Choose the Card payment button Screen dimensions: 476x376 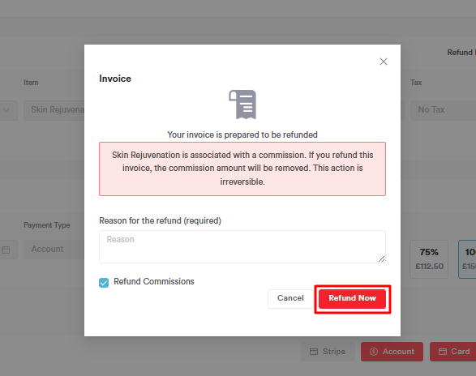[x=453, y=352]
